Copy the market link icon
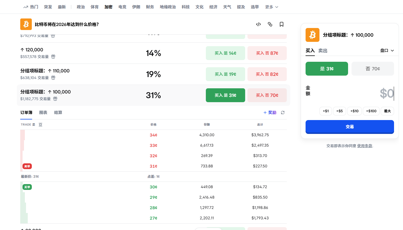This screenshot has width=403, height=230. click(270, 24)
